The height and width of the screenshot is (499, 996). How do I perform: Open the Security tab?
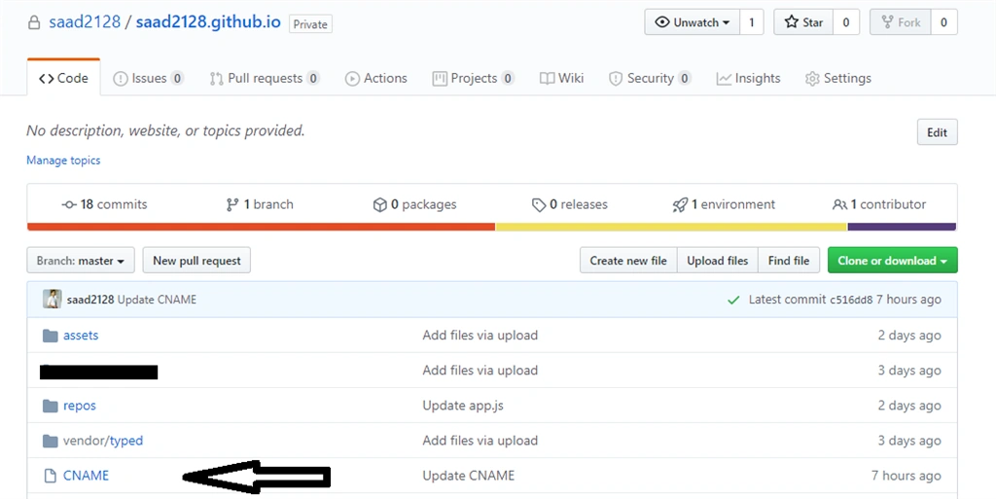(x=650, y=78)
